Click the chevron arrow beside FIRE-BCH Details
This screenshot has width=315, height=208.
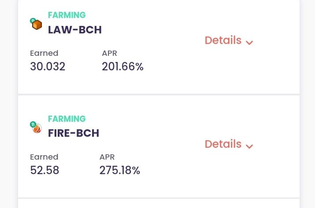249,146
